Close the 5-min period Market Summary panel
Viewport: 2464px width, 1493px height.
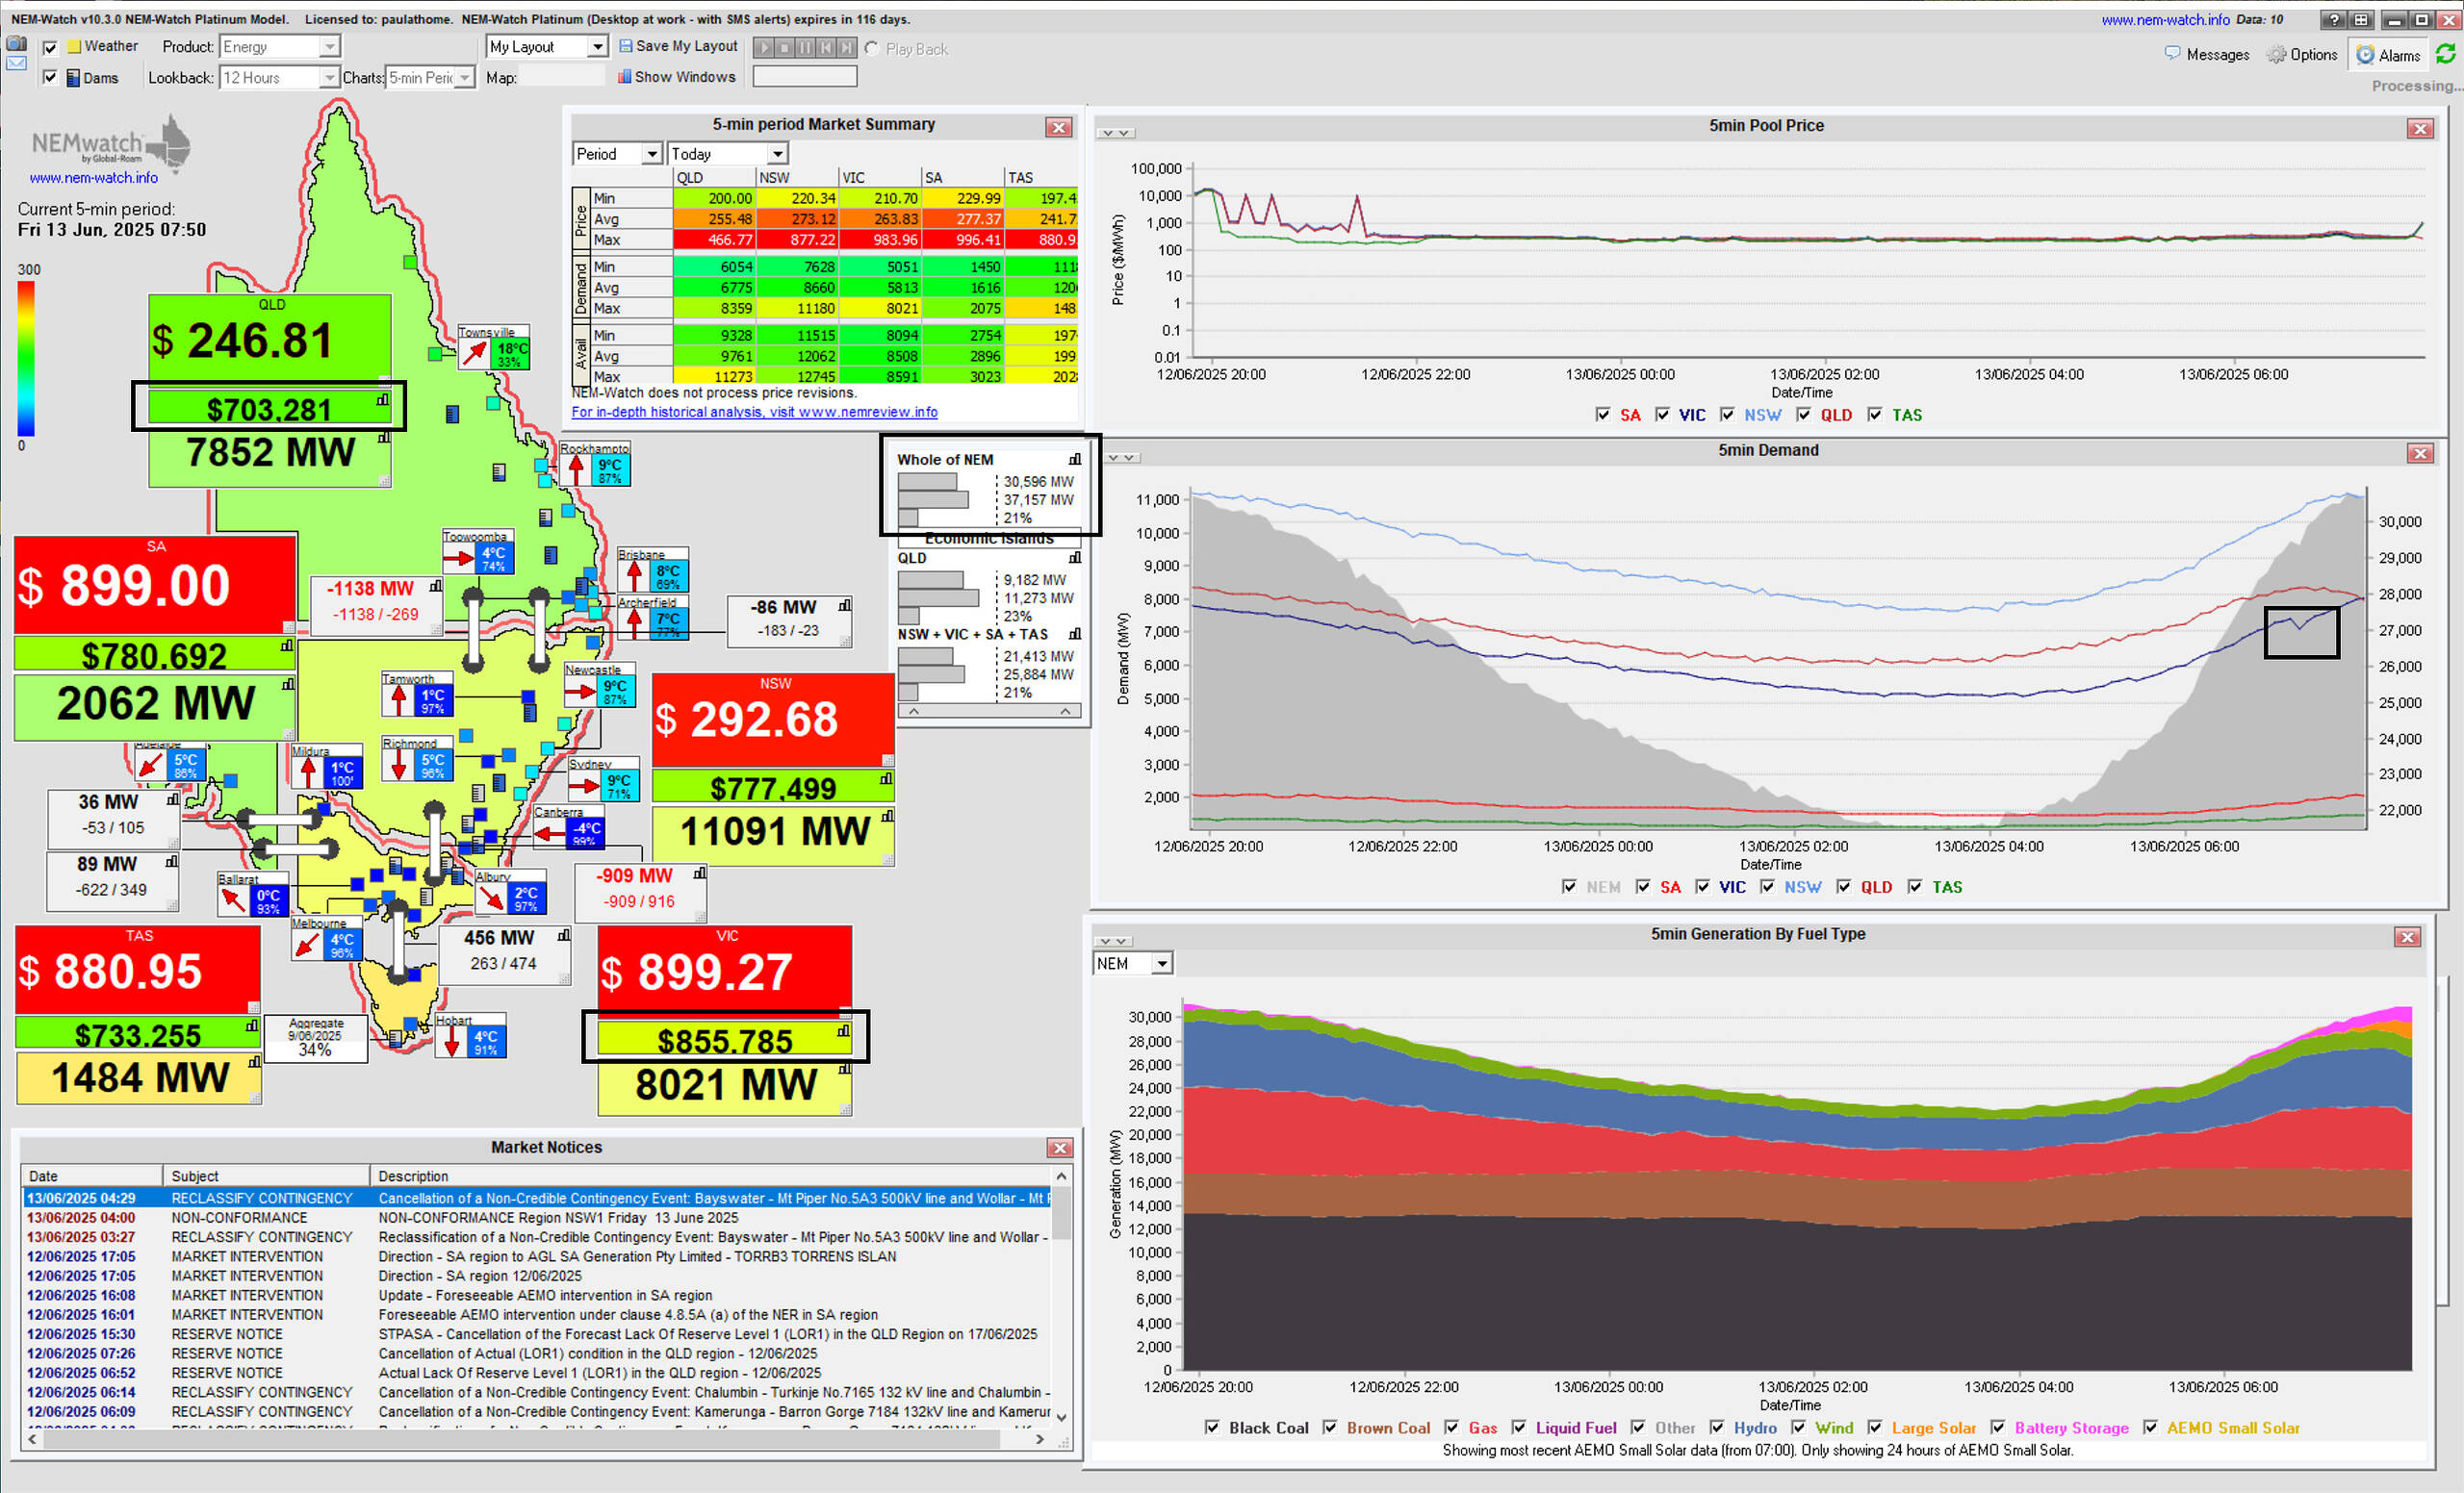(1059, 127)
